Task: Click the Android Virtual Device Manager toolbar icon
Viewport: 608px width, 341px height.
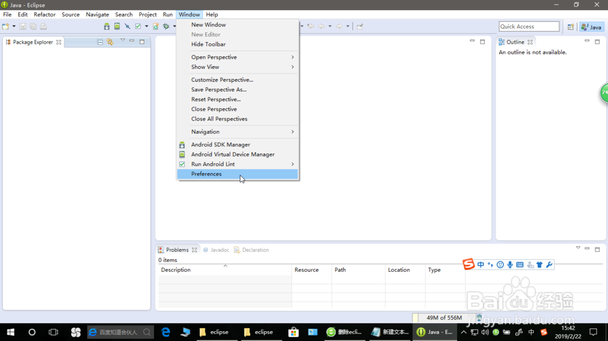Action: tap(117, 26)
